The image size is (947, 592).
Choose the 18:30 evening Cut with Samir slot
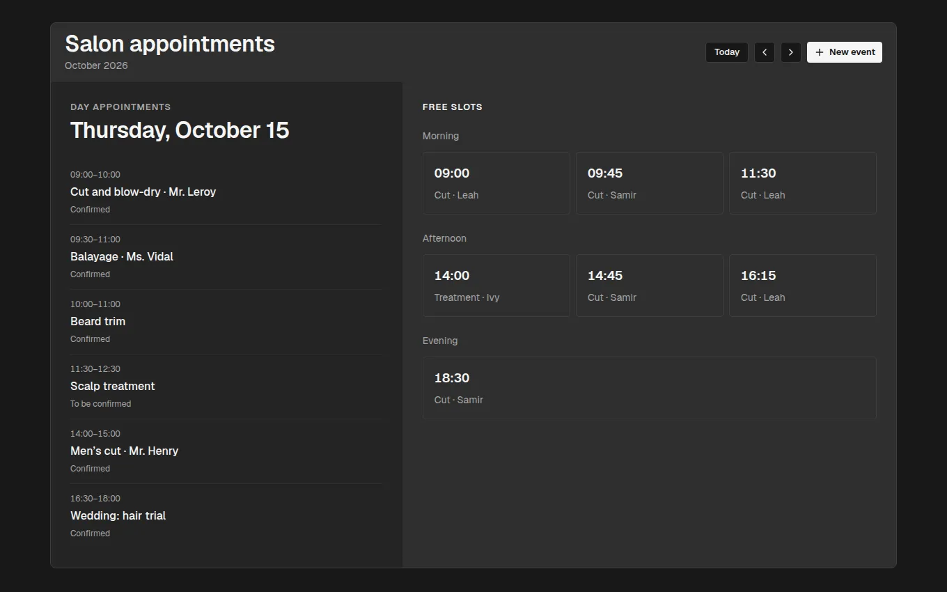point(650,388)
